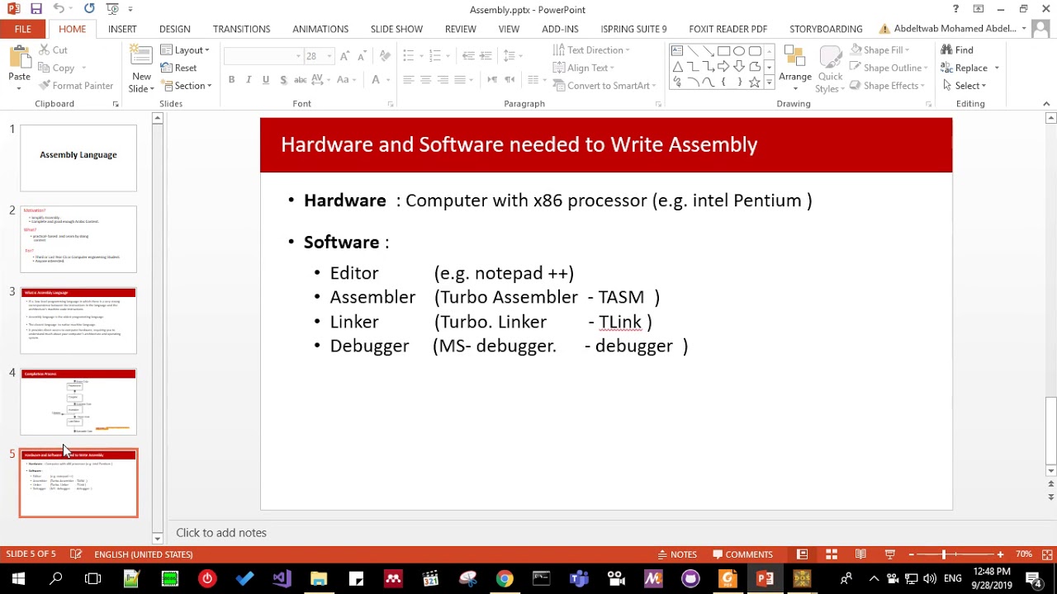Toggle the Notes pane in status bar
1057x594 pixels.
(x=677, y=554)
